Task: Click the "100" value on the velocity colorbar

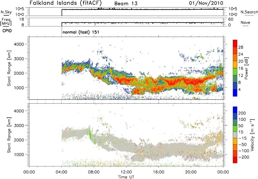Action: 242,120
